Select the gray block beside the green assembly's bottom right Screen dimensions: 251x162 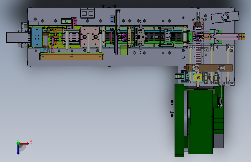click(219, 141)
